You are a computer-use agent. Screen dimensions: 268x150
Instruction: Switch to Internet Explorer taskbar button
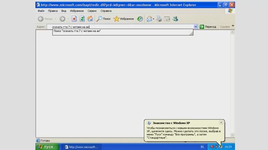click(x=82, y=147)
